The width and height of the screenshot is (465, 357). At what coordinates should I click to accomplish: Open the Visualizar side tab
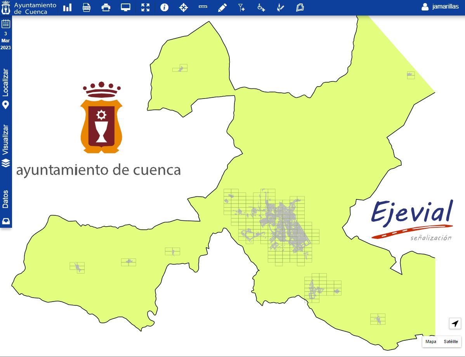tap(5, 140)
